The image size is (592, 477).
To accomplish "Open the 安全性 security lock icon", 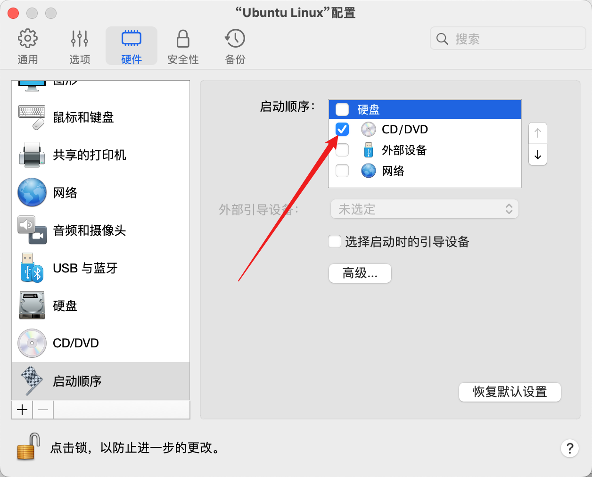I will click(x=183, y=39).
